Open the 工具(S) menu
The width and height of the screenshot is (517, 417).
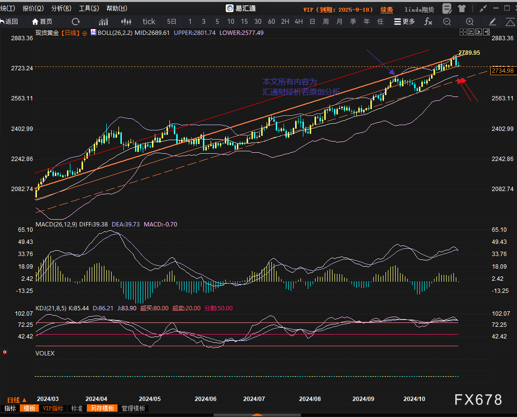[89, 8]
